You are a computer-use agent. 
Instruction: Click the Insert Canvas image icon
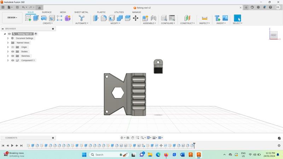click(225, 18)
